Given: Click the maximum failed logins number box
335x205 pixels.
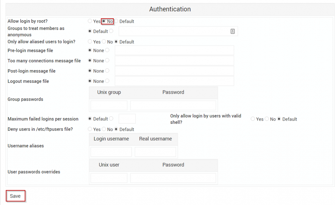Looking at the screenshot, I should tap(127, 119).
